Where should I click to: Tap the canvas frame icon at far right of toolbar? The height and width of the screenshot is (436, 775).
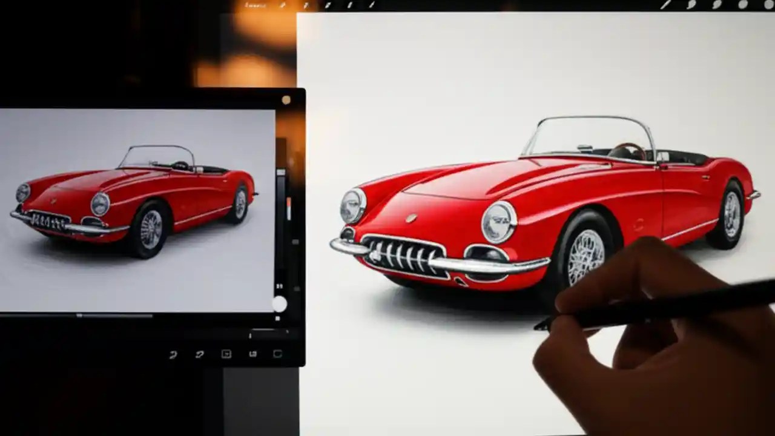pyautogui.click(x=279, y=354)
